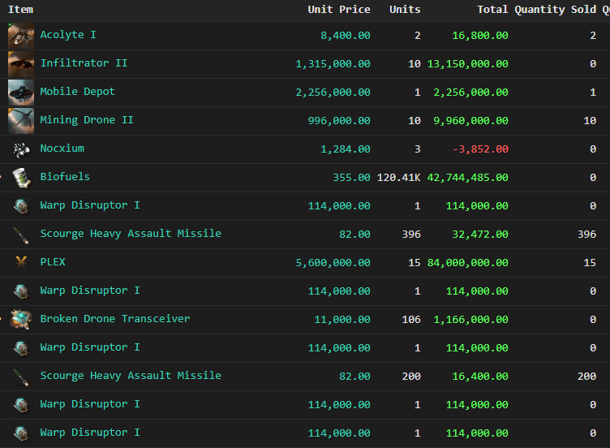Open the Biofuels item name link
Screen dimensions: 610x448
[65, 177]
